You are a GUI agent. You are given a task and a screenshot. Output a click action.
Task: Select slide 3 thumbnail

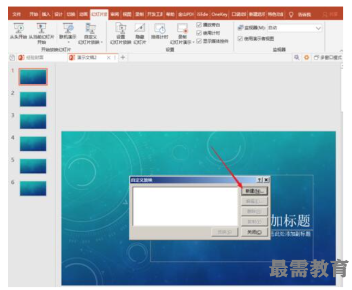coord(33,121)
